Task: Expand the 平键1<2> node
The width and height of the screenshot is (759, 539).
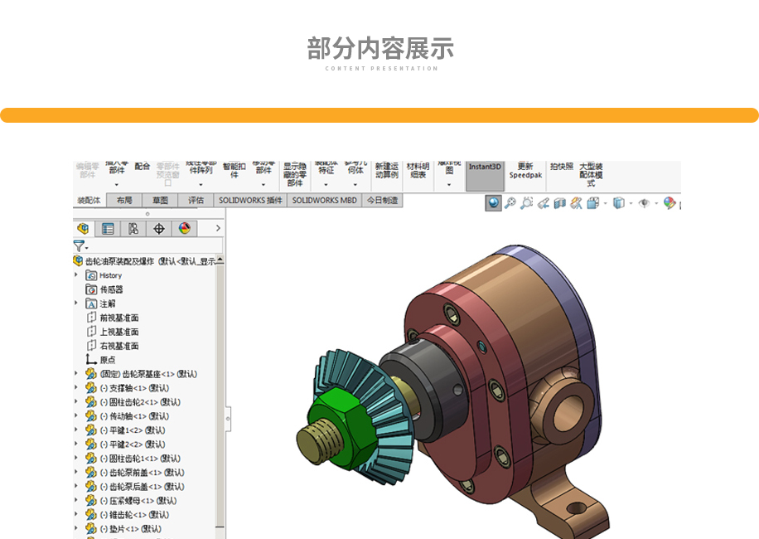Action: pos(76,430)
